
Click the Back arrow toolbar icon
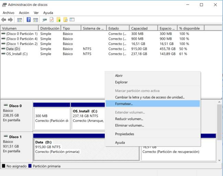point(4,20)
